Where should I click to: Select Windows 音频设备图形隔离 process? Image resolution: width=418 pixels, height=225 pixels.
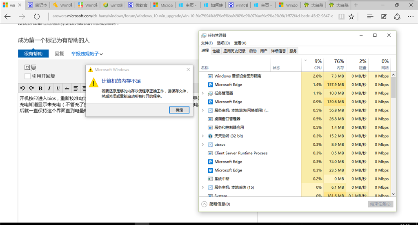pyautogui.click(x=295, y=76)
